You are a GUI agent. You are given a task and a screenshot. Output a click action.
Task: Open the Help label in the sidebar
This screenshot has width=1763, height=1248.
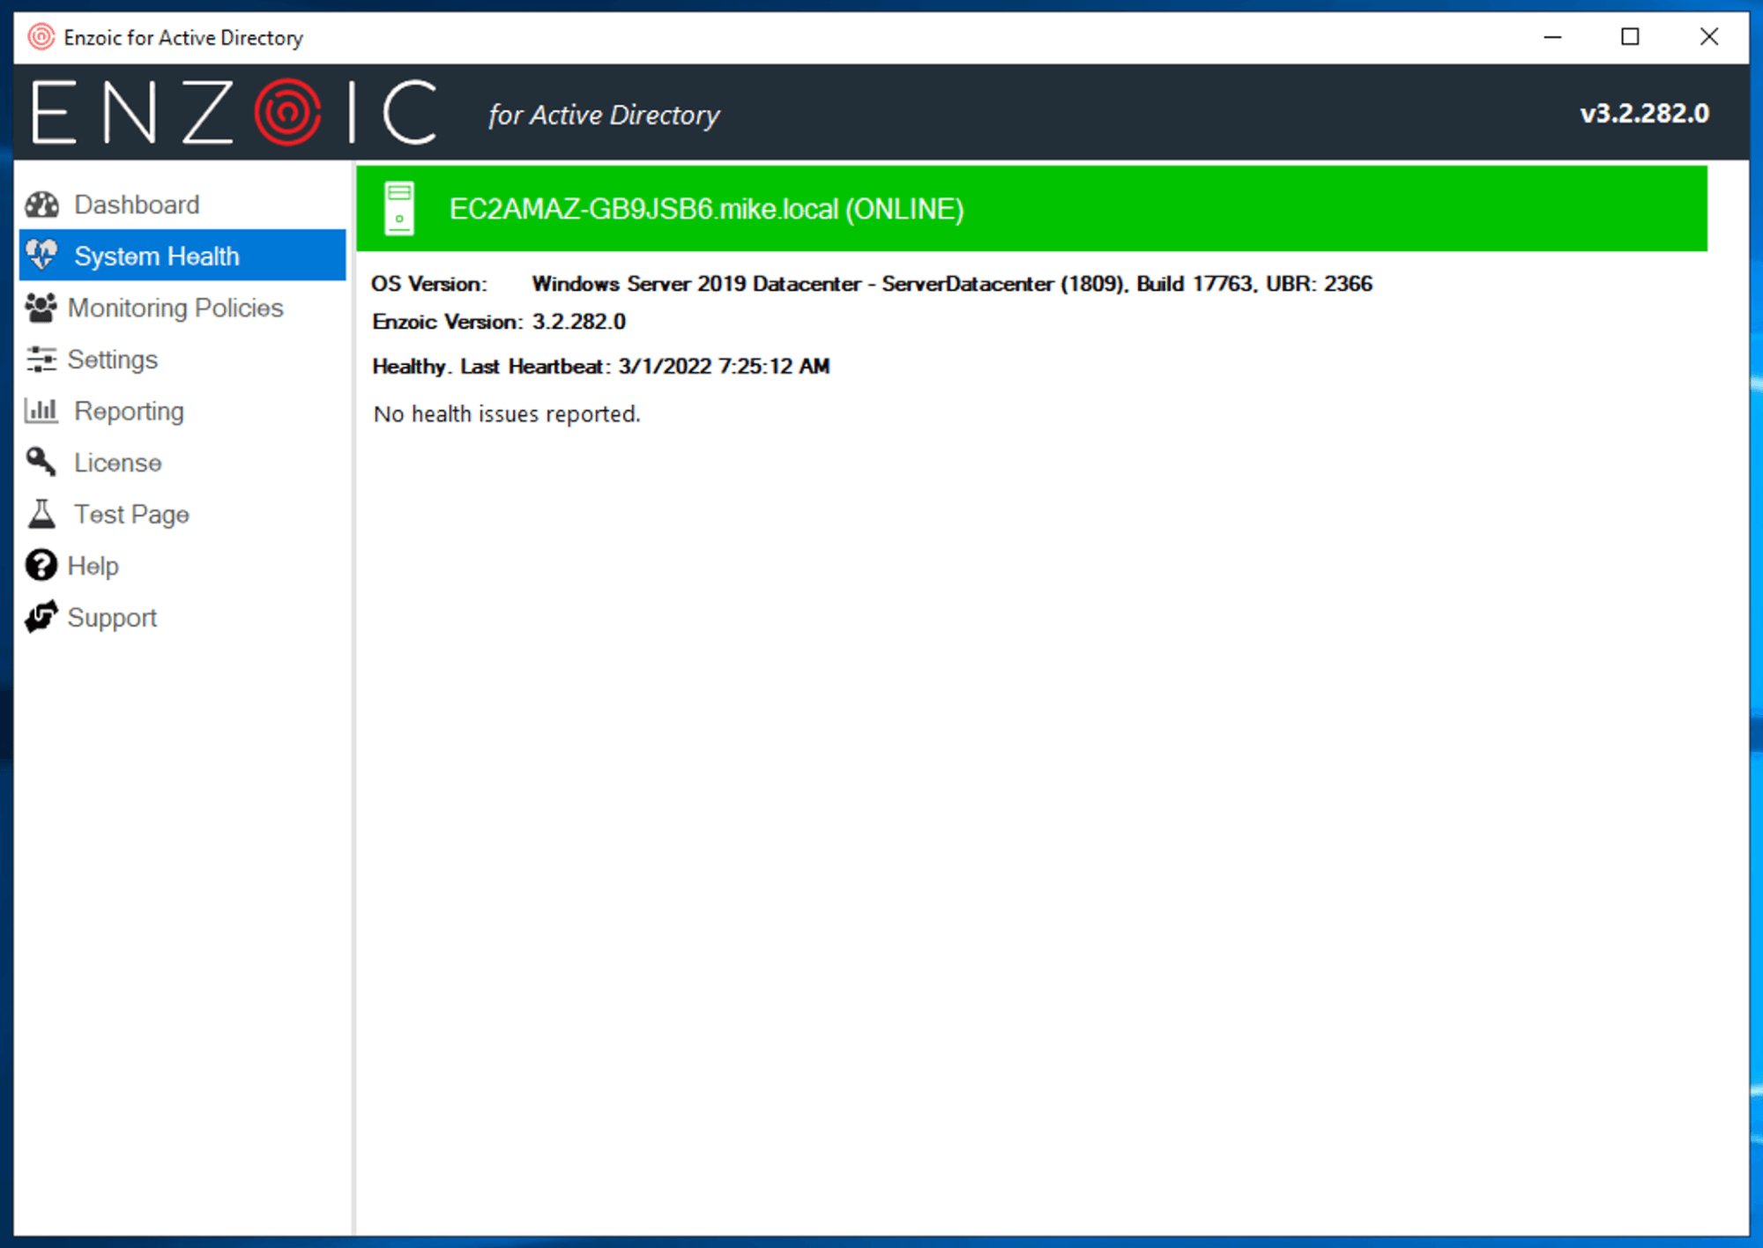[x=93, y=566]
